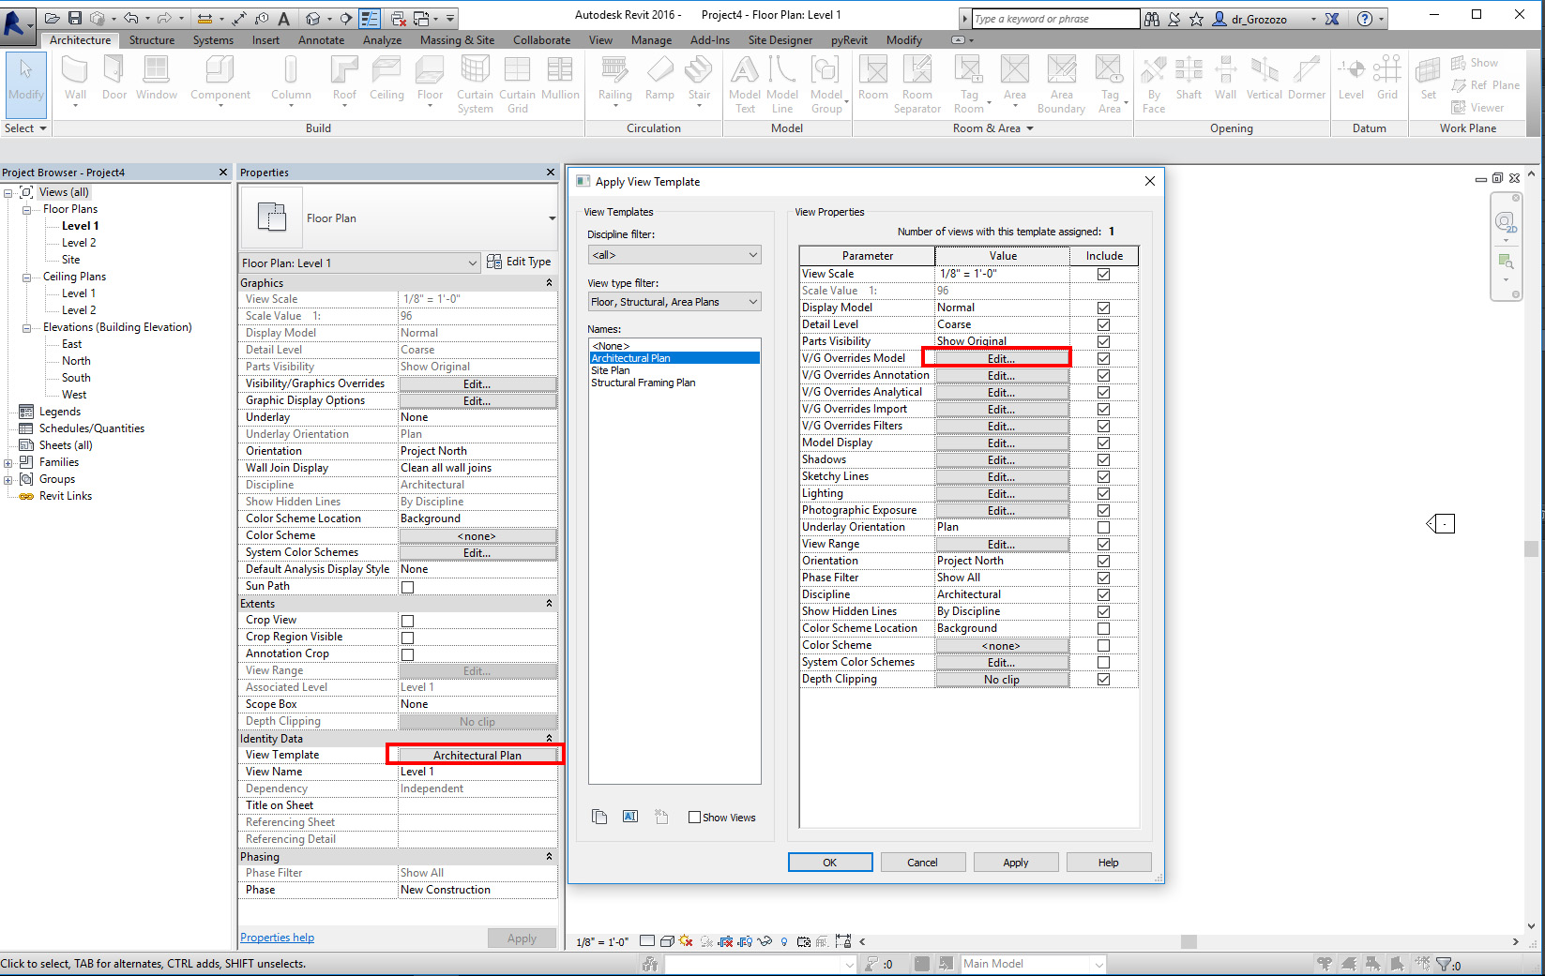Switch to the Structure ribbon tab
The height and width of the screenshot is (976, 1545).
click(152, 40)
